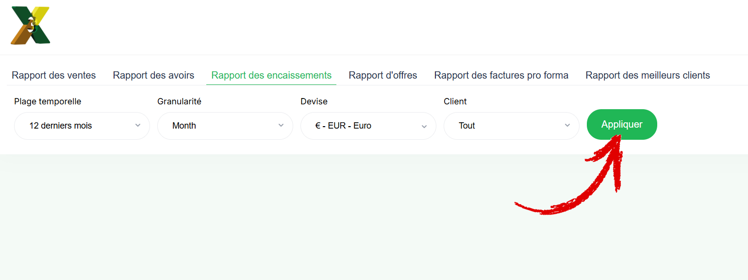Screen dimensions: 748x280
Task: Switch to Rapport des avoirs tab
Action: tap(153, 75)
